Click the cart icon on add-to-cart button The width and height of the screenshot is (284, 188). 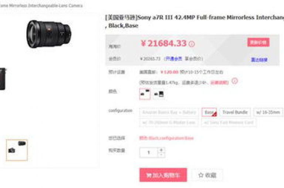click(x=149, y=175)
